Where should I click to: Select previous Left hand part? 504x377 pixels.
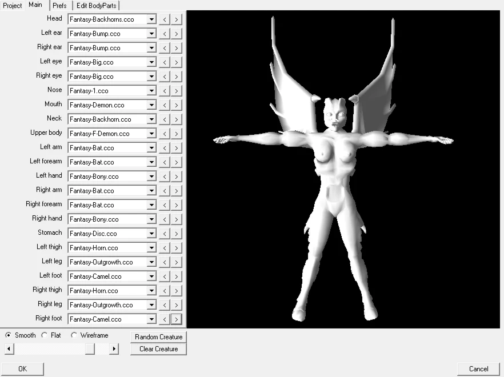[x=164, y=177]
